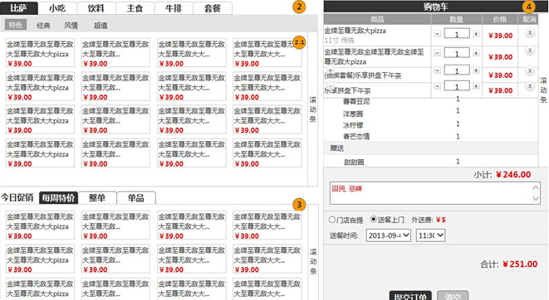The width and height of the screenshot is (549, 300).
Task: Switch to the 饮料 category tab
Action: click(x=96, y=8)
